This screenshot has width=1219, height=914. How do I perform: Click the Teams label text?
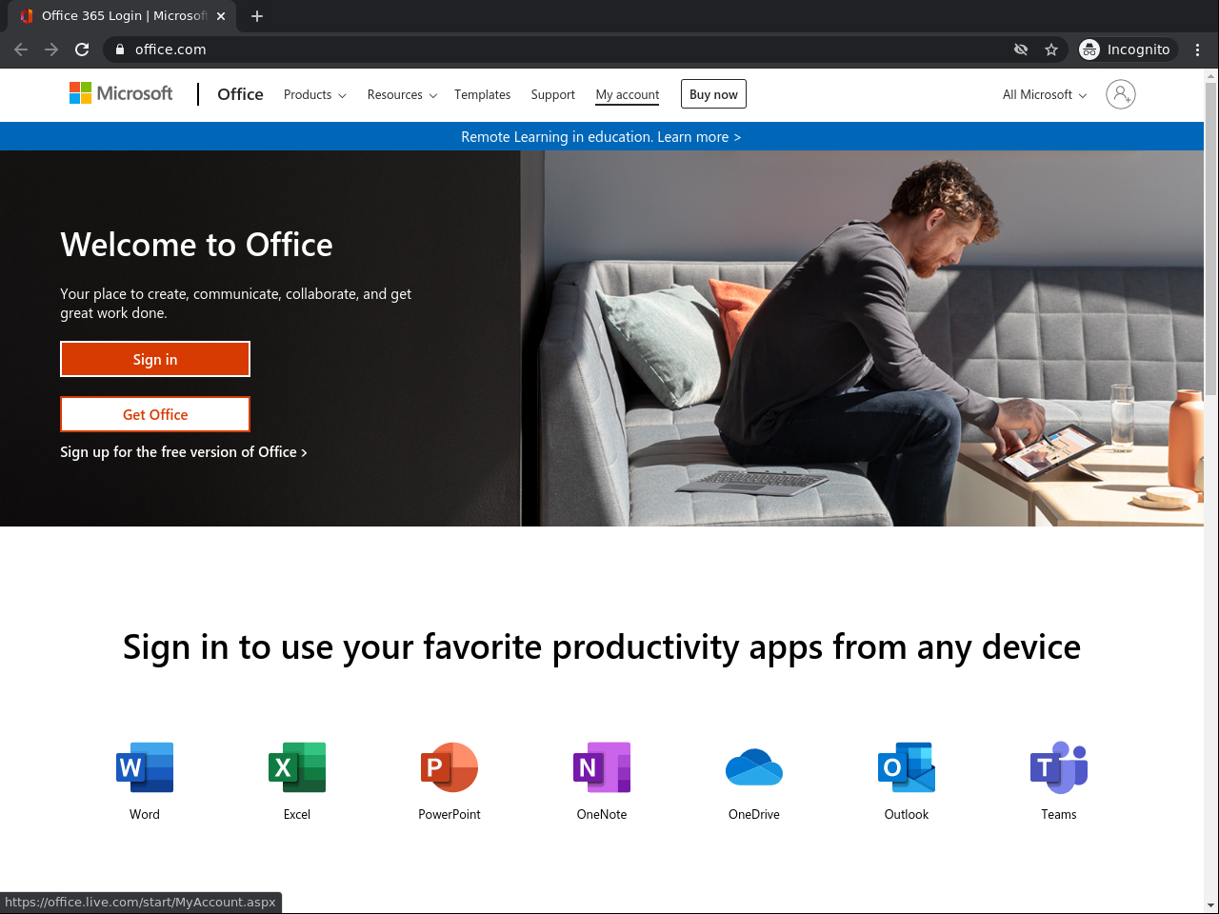1059,814
